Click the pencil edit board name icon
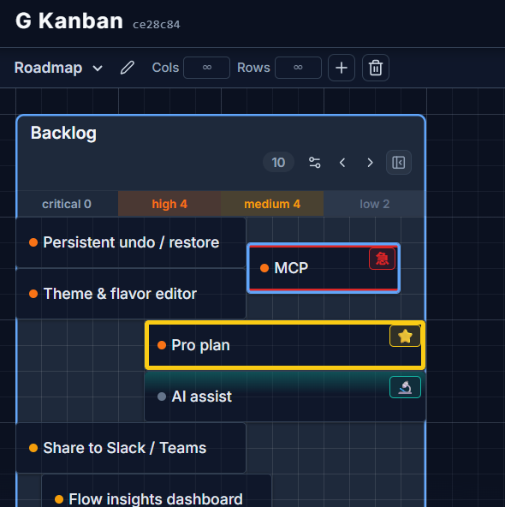505x507 pixels. pyautogui.click(x=128, y=68)
